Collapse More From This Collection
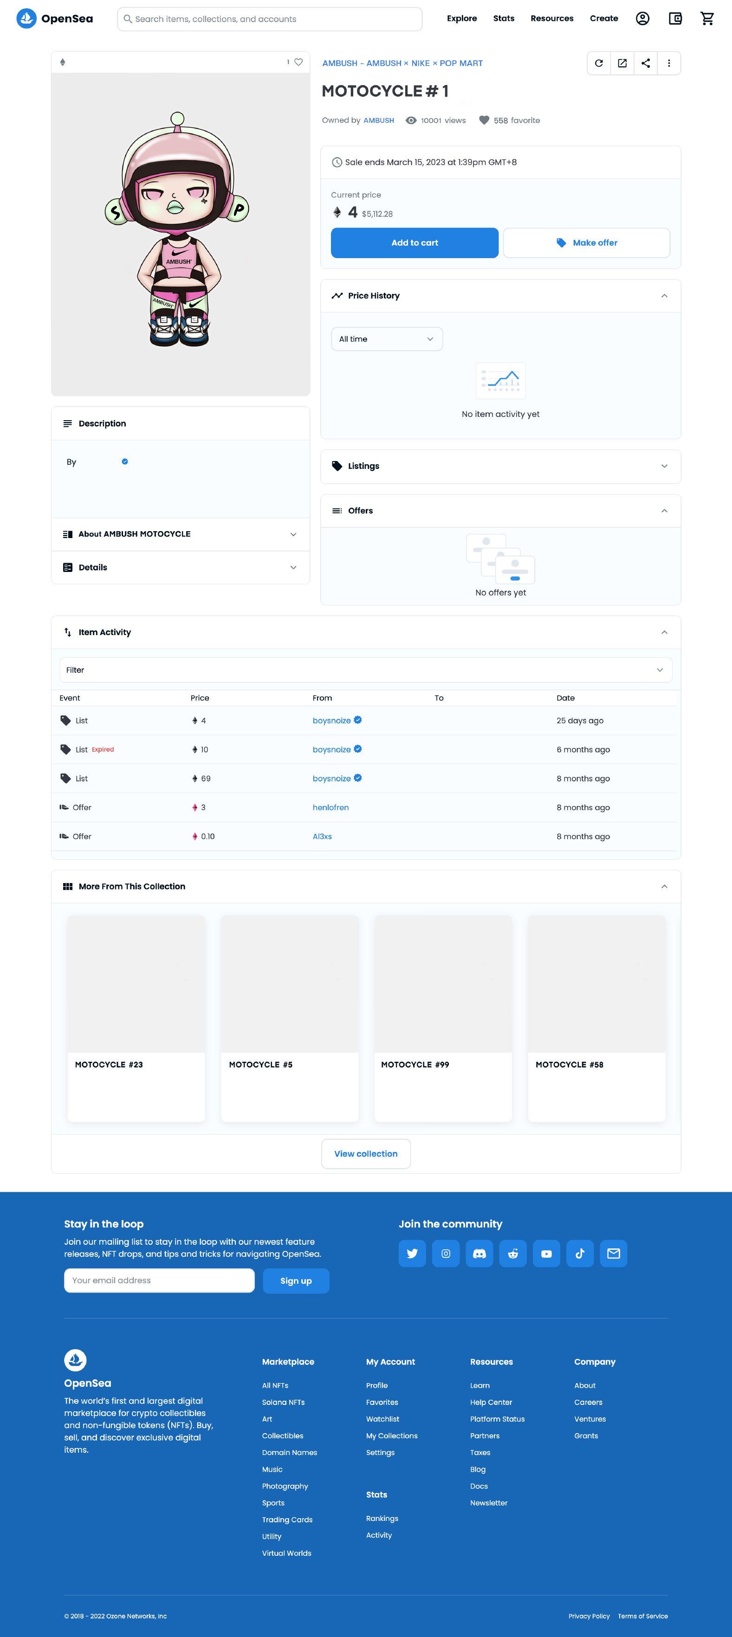 point(664,886)
